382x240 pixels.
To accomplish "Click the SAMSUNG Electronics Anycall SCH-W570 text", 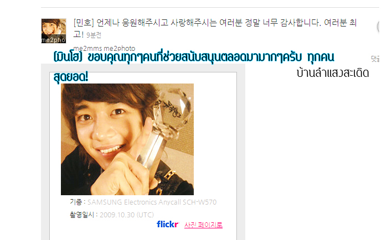I will point(152,202).
